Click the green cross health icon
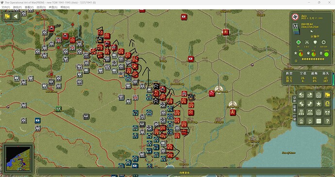335x177 pixels. (x=299, y=43)
